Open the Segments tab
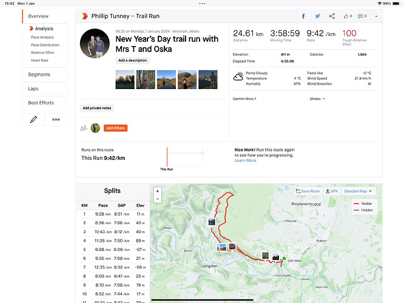Viewport: 404px width, 303px height. pos(45,75)
